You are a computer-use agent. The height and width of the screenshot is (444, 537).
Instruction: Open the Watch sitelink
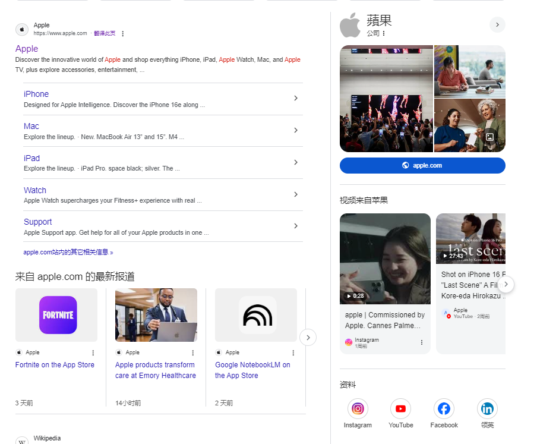[35, 190]
